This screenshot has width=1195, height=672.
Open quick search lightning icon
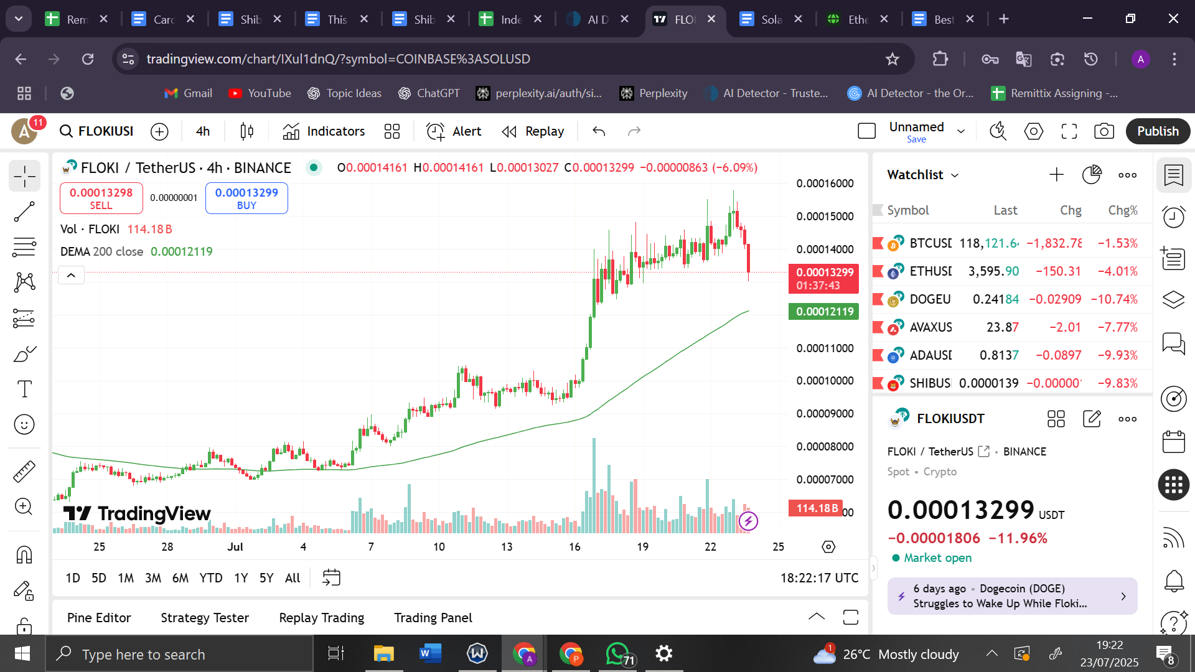tap(998, 131)
